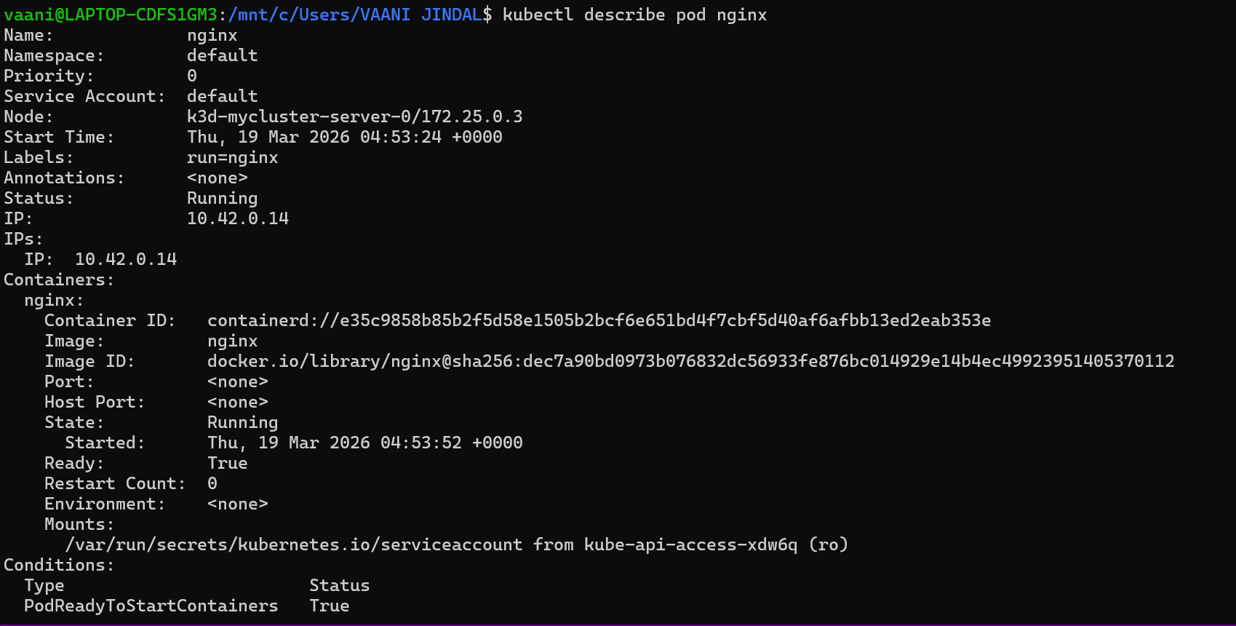
Task: Click the kubectl describe pod nginx command
Action: 634,15
